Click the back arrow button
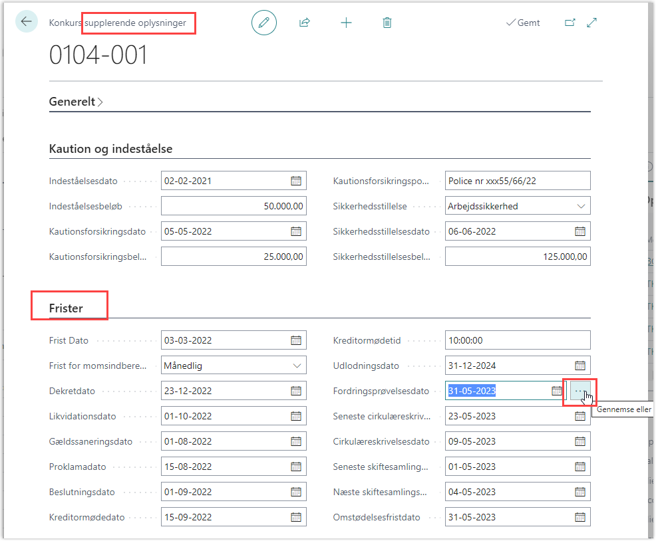 (x=27, y=22)
